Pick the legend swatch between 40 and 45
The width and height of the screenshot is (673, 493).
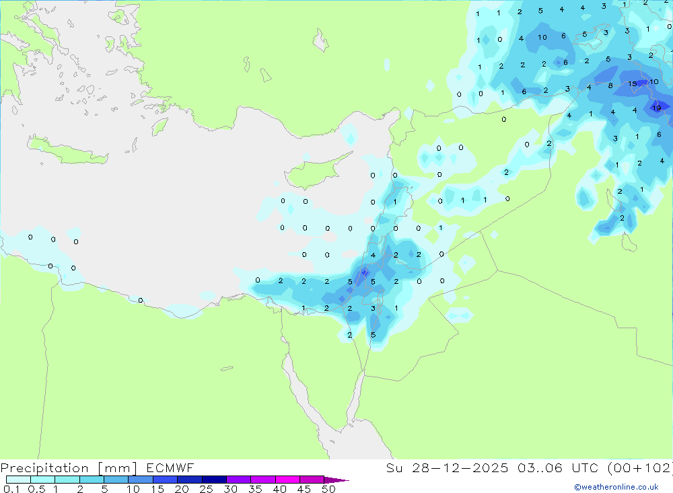pos(287,480)
